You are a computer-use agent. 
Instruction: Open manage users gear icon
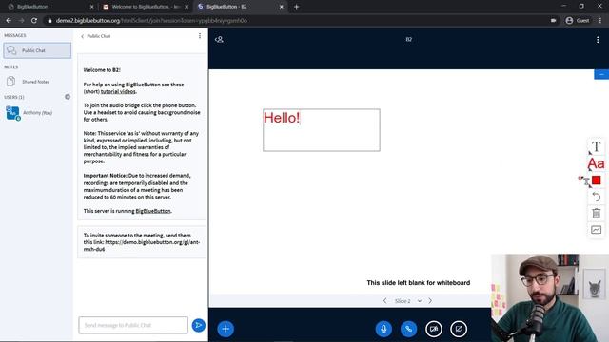point(68,97)
